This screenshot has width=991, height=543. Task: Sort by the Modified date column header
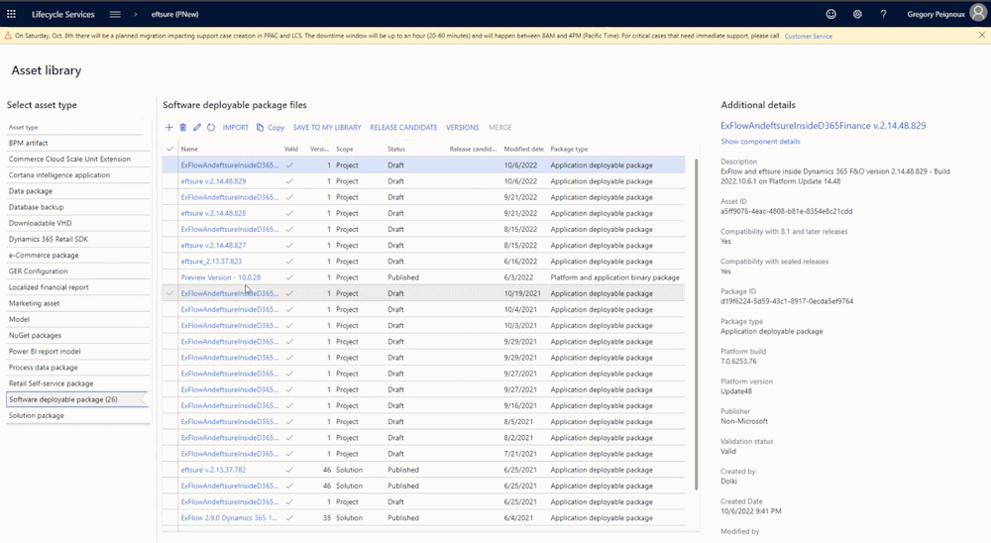523,150
